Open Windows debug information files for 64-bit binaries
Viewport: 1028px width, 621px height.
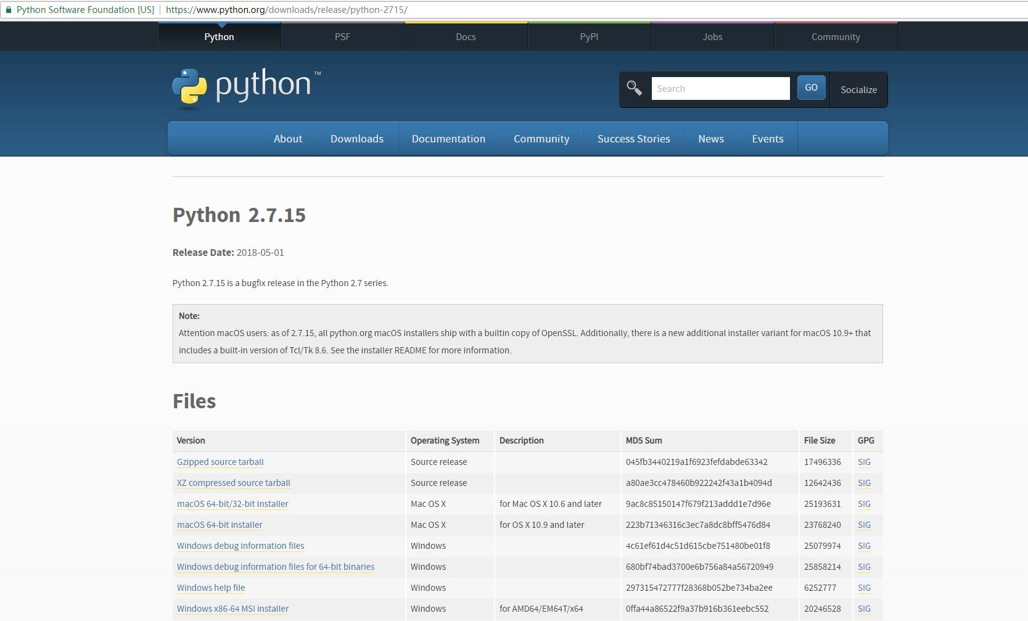tap(276, 567)
